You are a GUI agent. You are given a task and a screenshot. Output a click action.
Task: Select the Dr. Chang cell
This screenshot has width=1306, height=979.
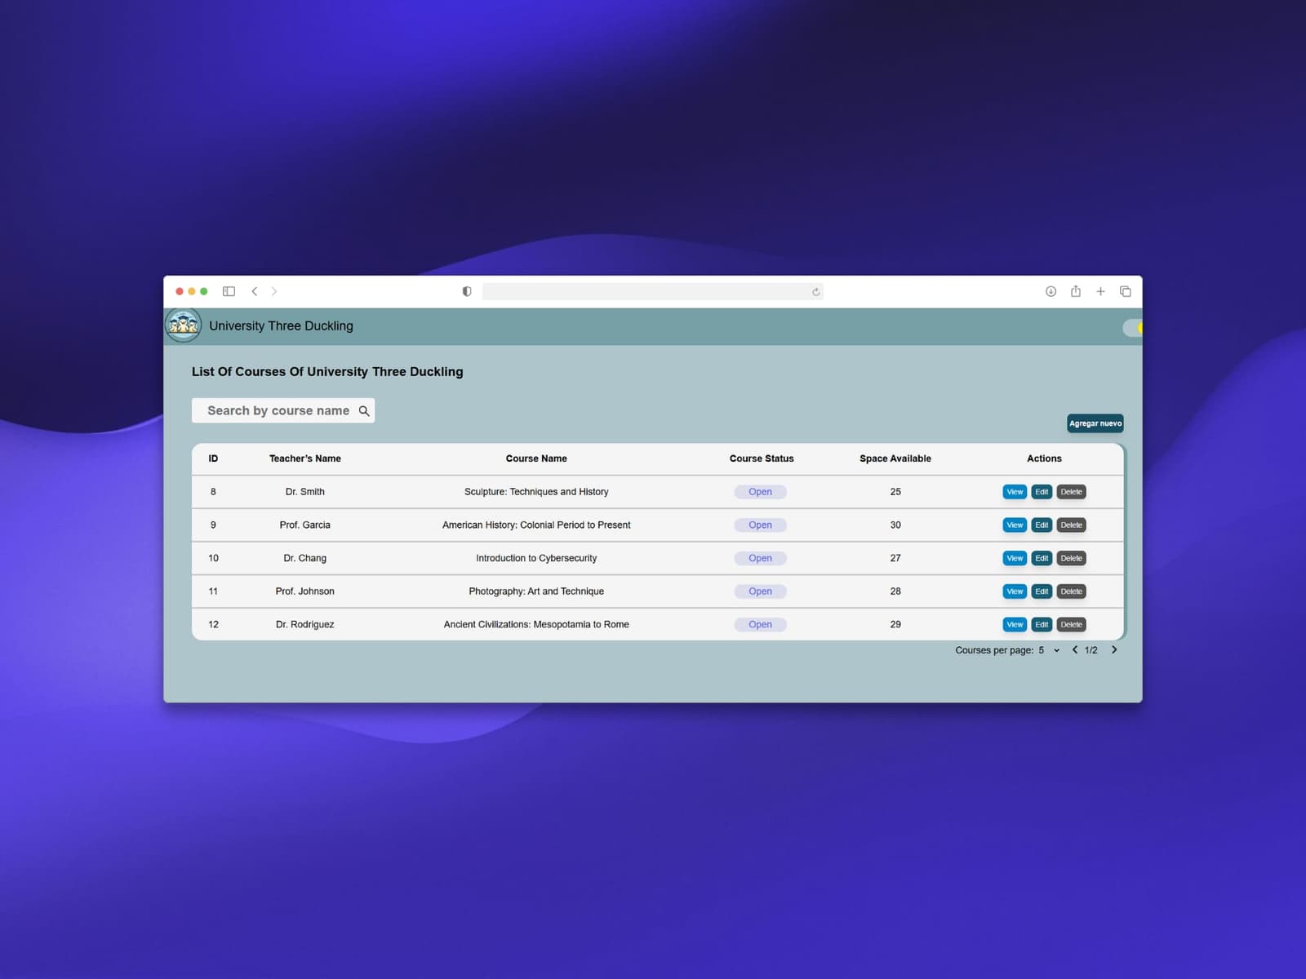click(x=305, y=558)
